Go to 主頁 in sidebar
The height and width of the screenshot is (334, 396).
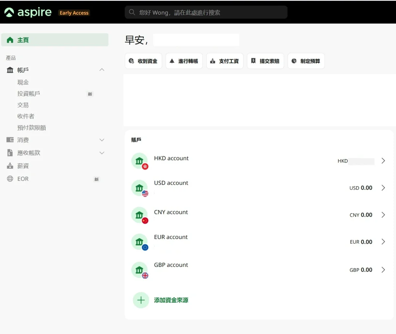(55, 40)
